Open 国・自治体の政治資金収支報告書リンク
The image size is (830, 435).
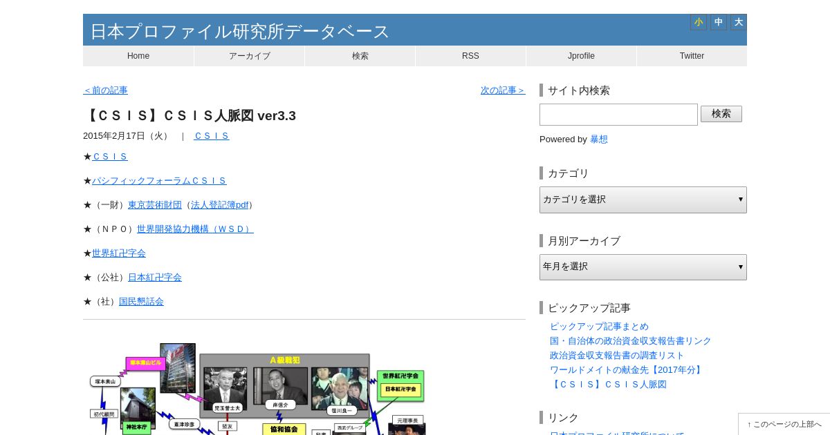pos(631,341)
